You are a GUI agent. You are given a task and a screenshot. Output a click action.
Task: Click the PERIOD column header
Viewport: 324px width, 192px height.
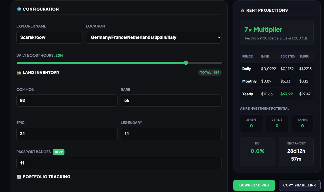248,56
